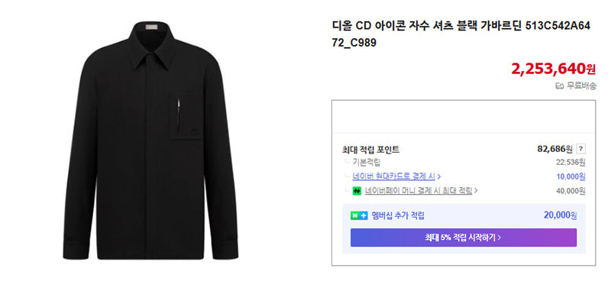Click the green Naver Pay N icon
Image resolution: width=611 pixels, height=294 pixels.
[357, 191]
